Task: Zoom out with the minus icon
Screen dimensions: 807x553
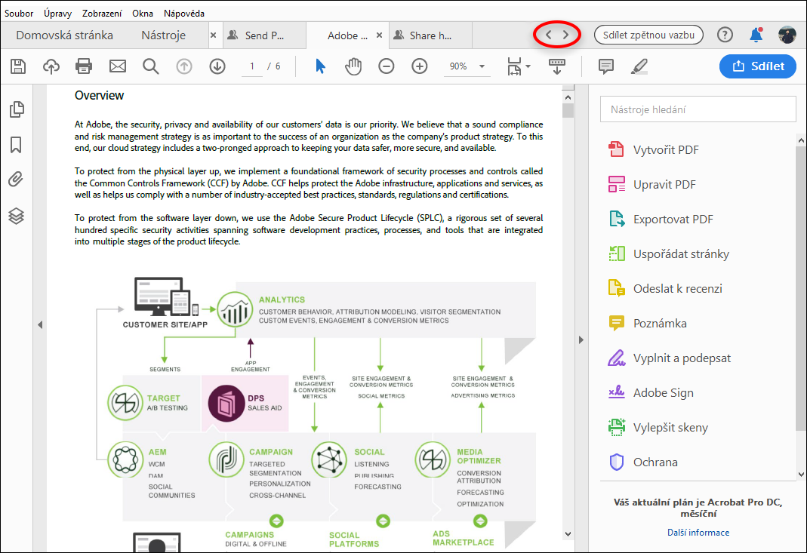Action: [386, 66]
